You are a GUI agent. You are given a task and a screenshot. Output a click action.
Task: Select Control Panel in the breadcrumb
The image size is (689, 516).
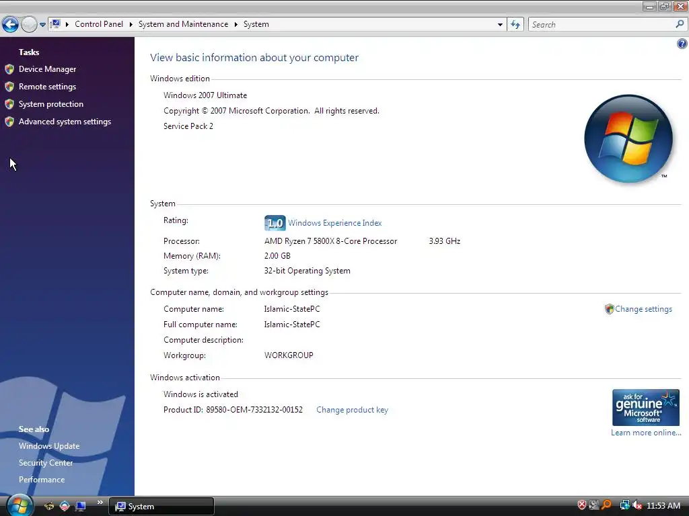point(99,24)
